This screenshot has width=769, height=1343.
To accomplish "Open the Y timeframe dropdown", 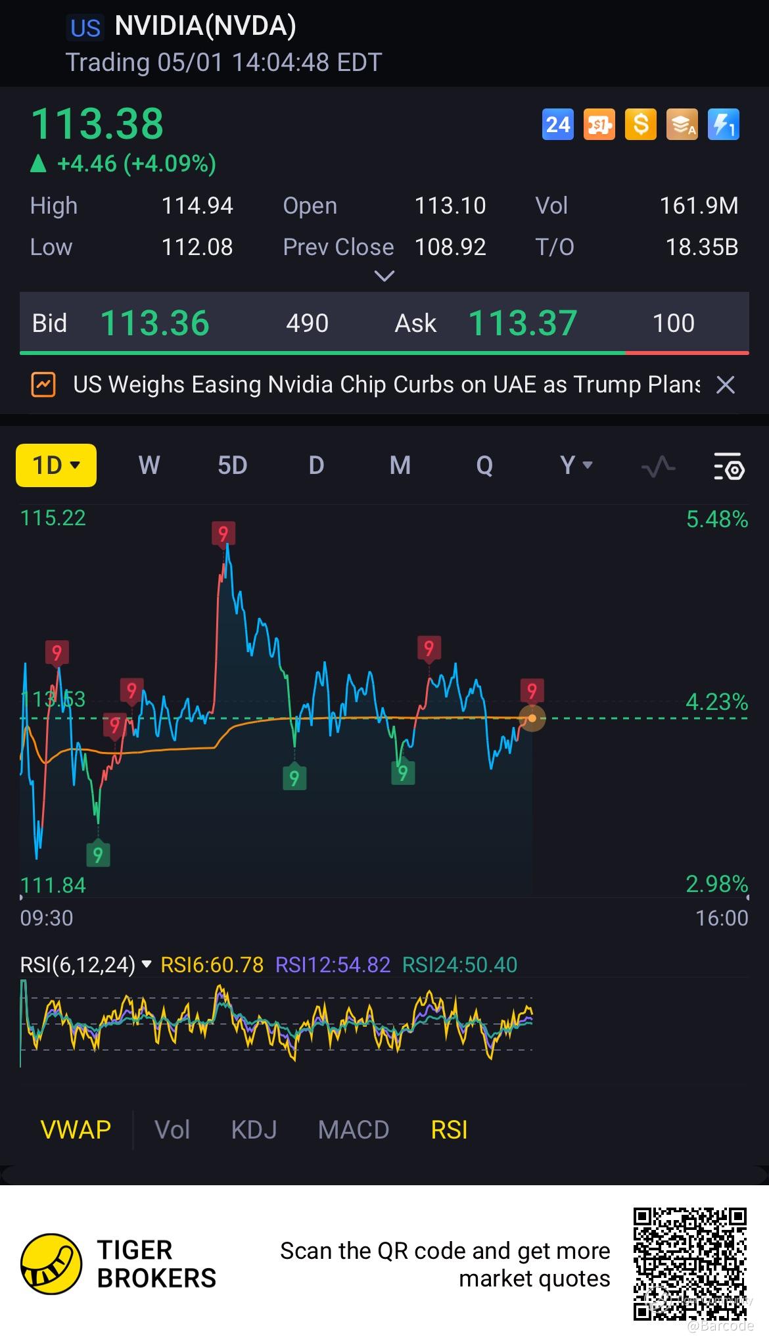I will (x=576, y=465).
